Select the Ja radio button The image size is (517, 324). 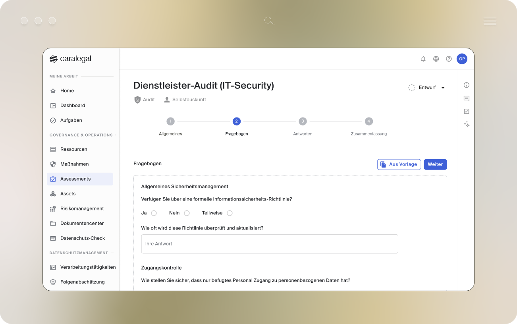(x=154, y=213)
